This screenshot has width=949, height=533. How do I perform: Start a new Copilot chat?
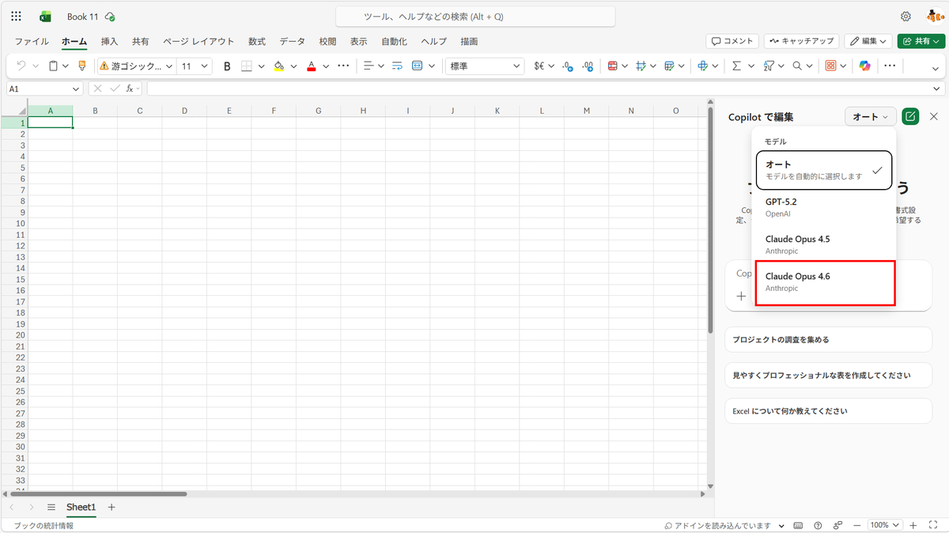click(910, 116)
